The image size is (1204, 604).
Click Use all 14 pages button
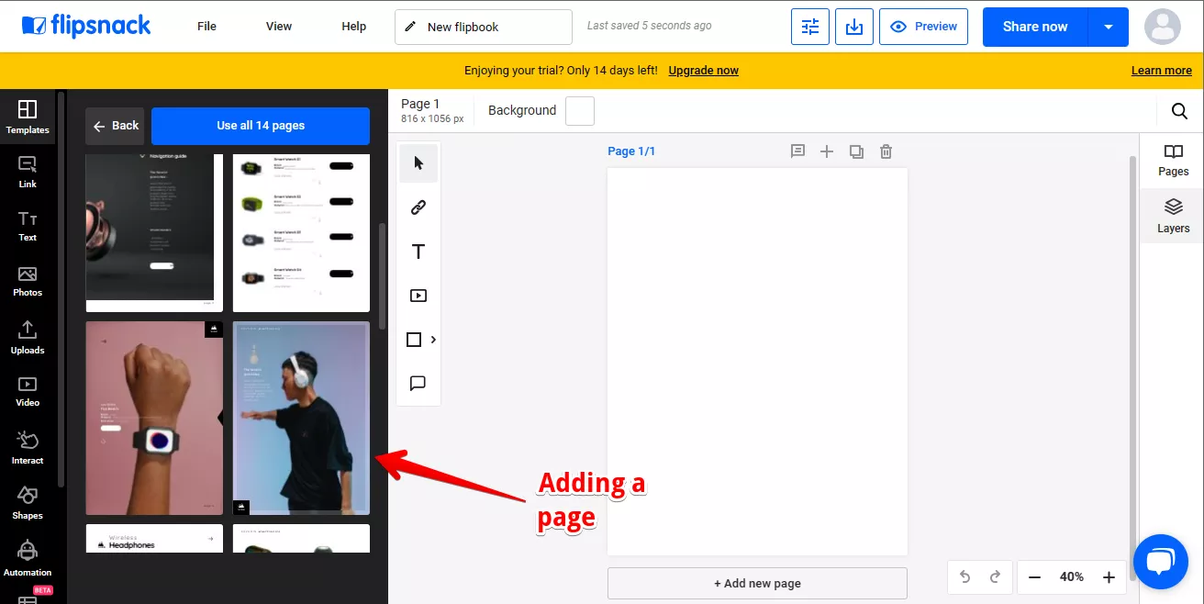tap(261, 126)
